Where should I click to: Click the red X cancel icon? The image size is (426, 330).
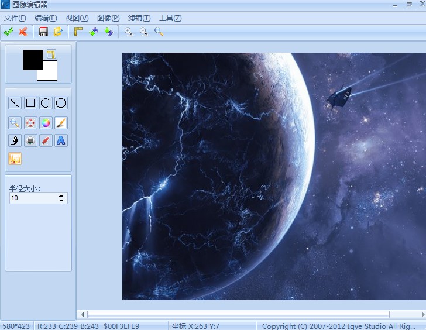[23, 32]
